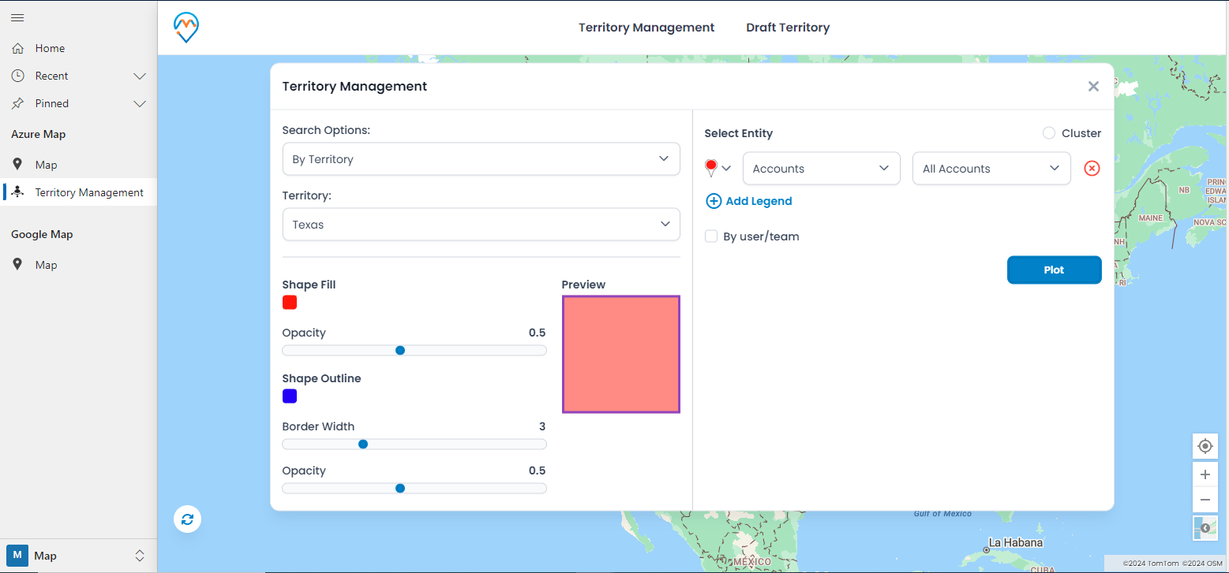Click the Territory Management sidebar icon
Viewport: 1229px width, 573px height.
(17, 192)
